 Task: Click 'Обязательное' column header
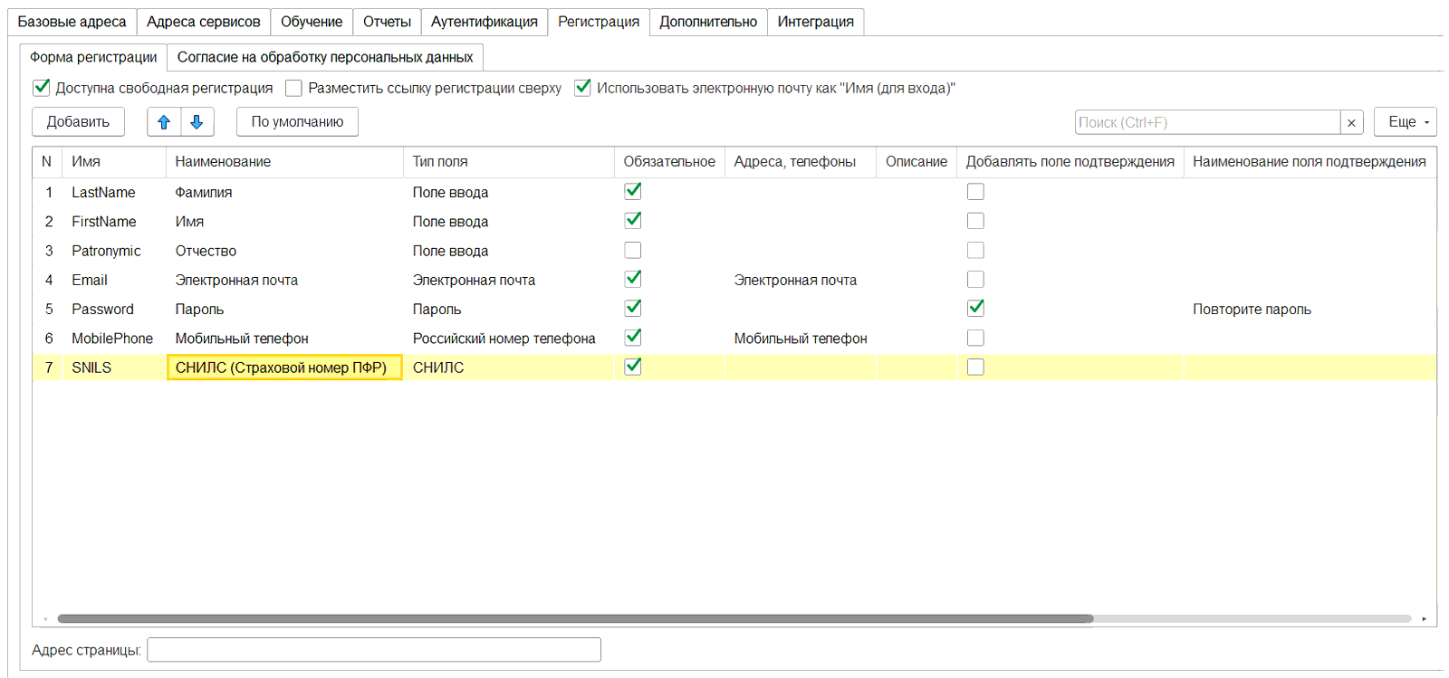(x=669, y=161)
